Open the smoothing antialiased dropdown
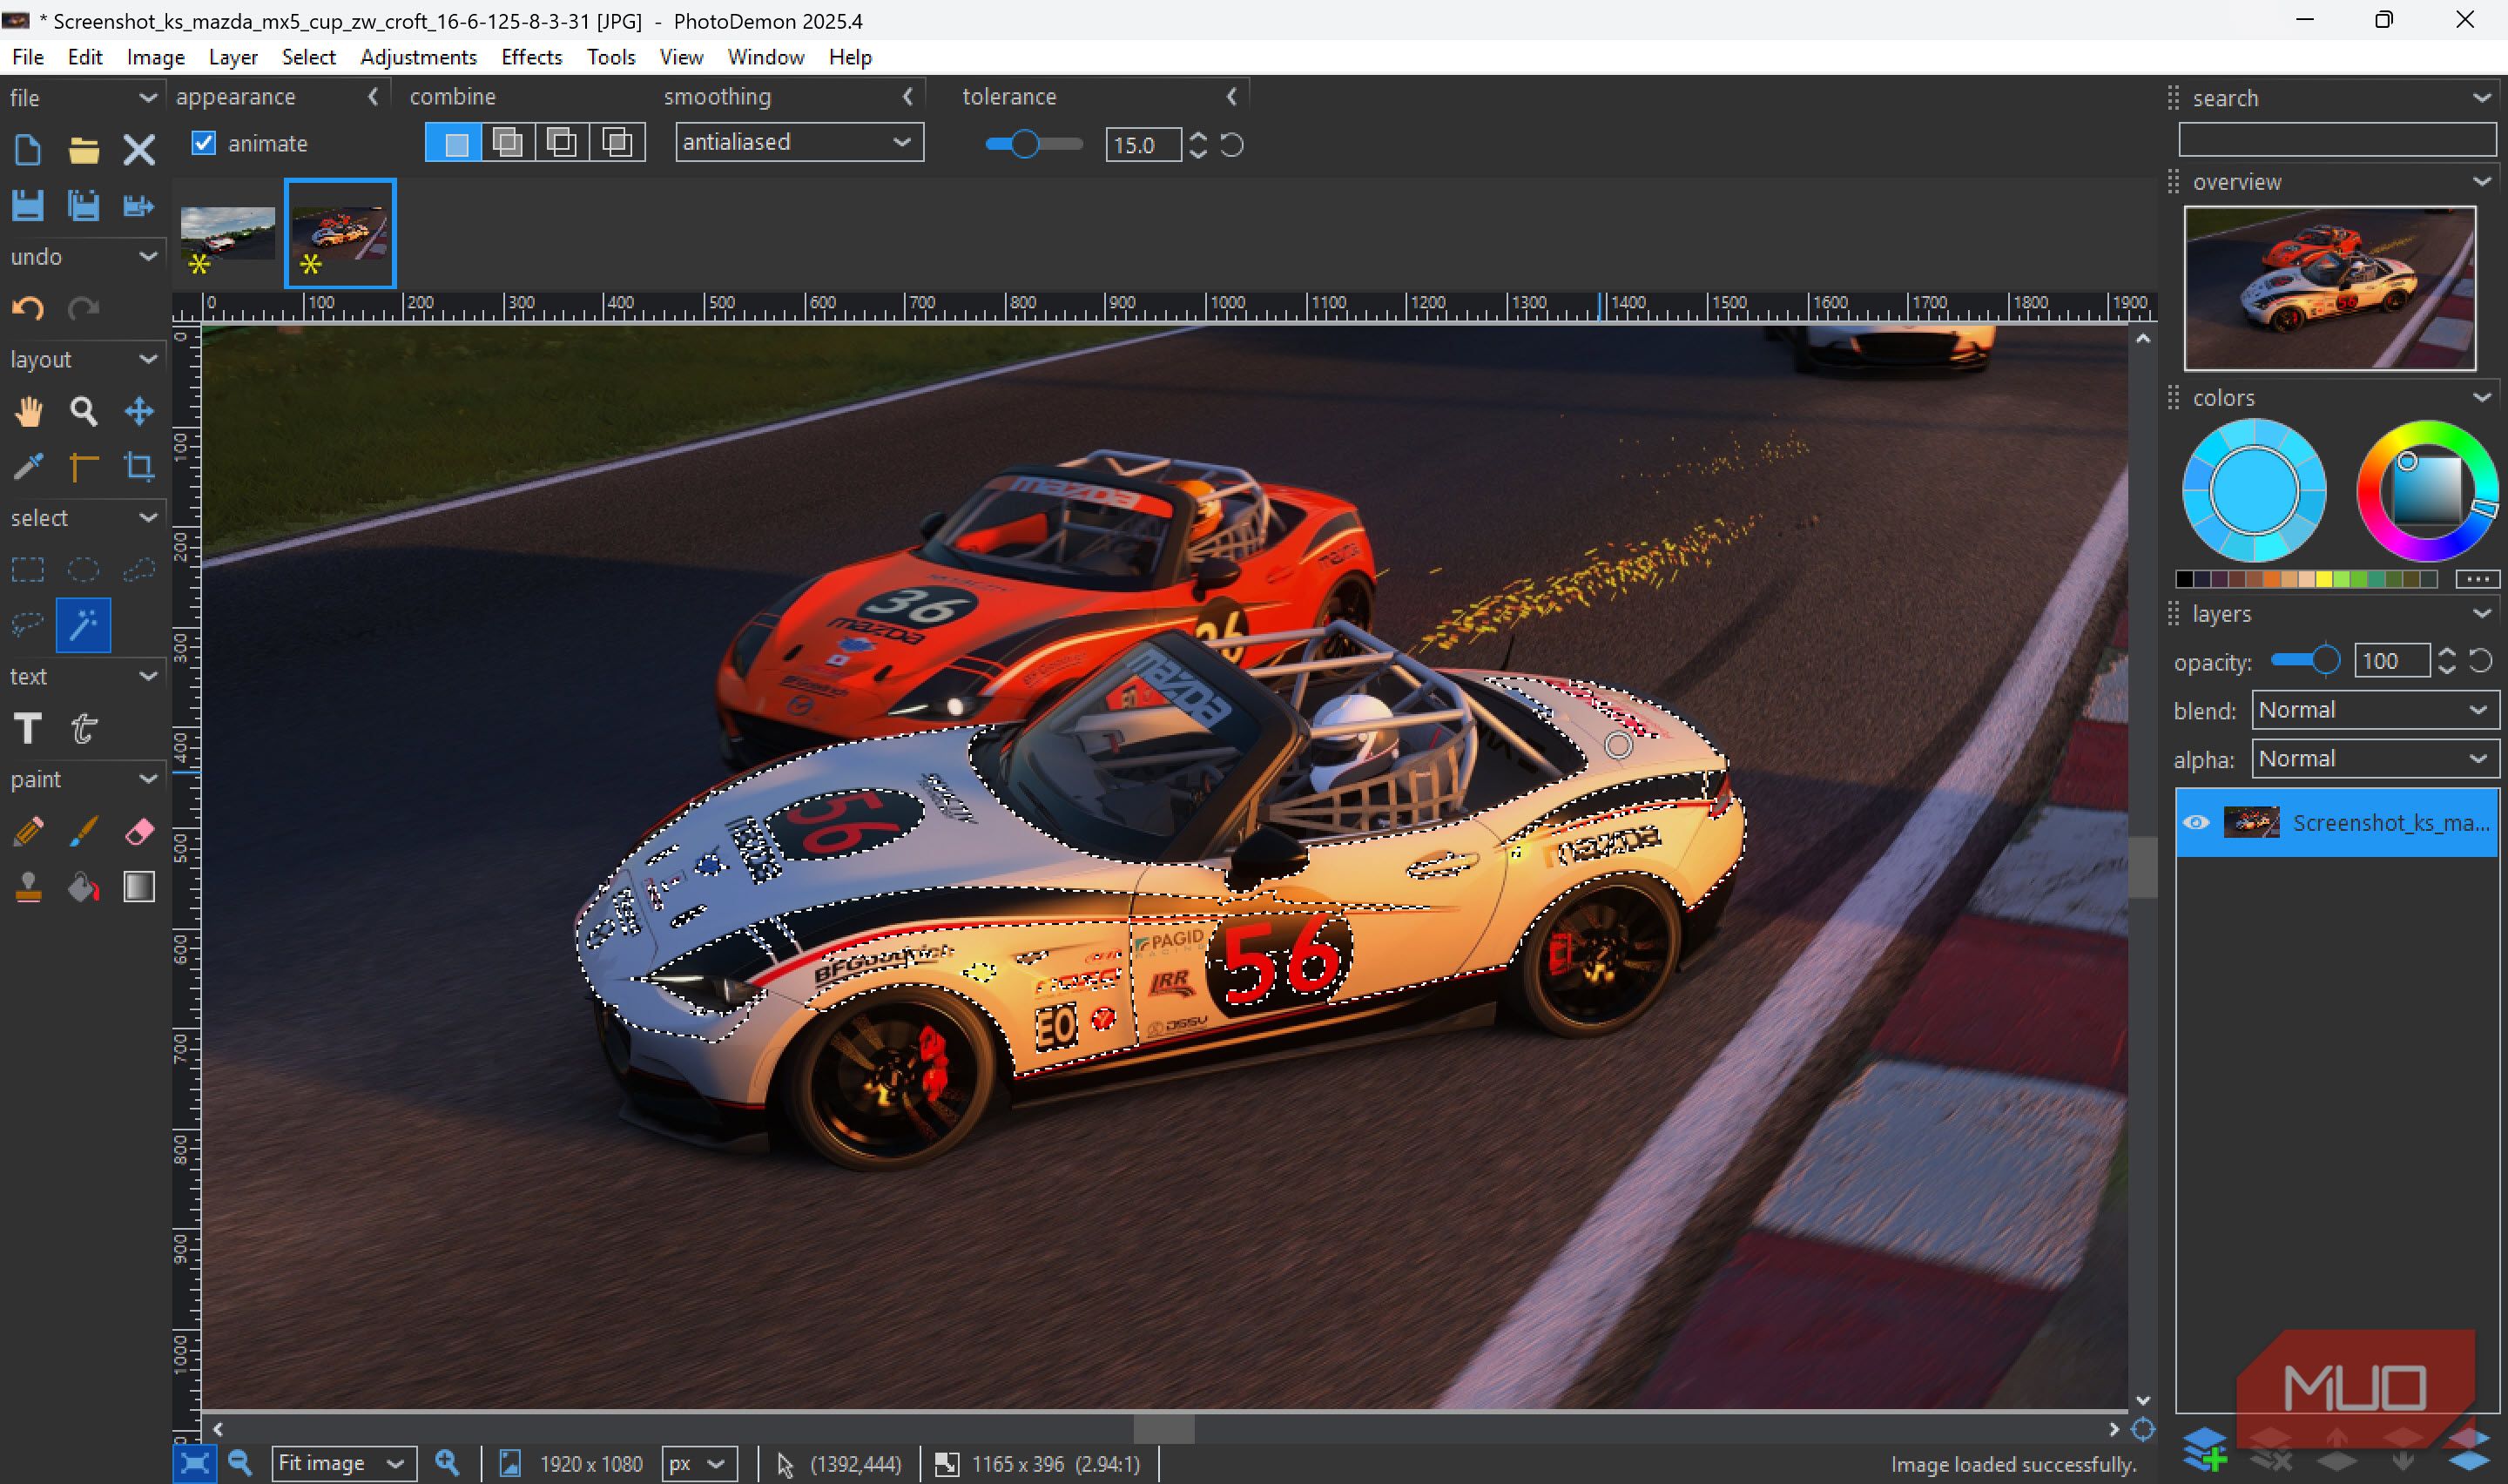Image resolution: width=2508 pixels, height=1484 pixels. [799, 142]
